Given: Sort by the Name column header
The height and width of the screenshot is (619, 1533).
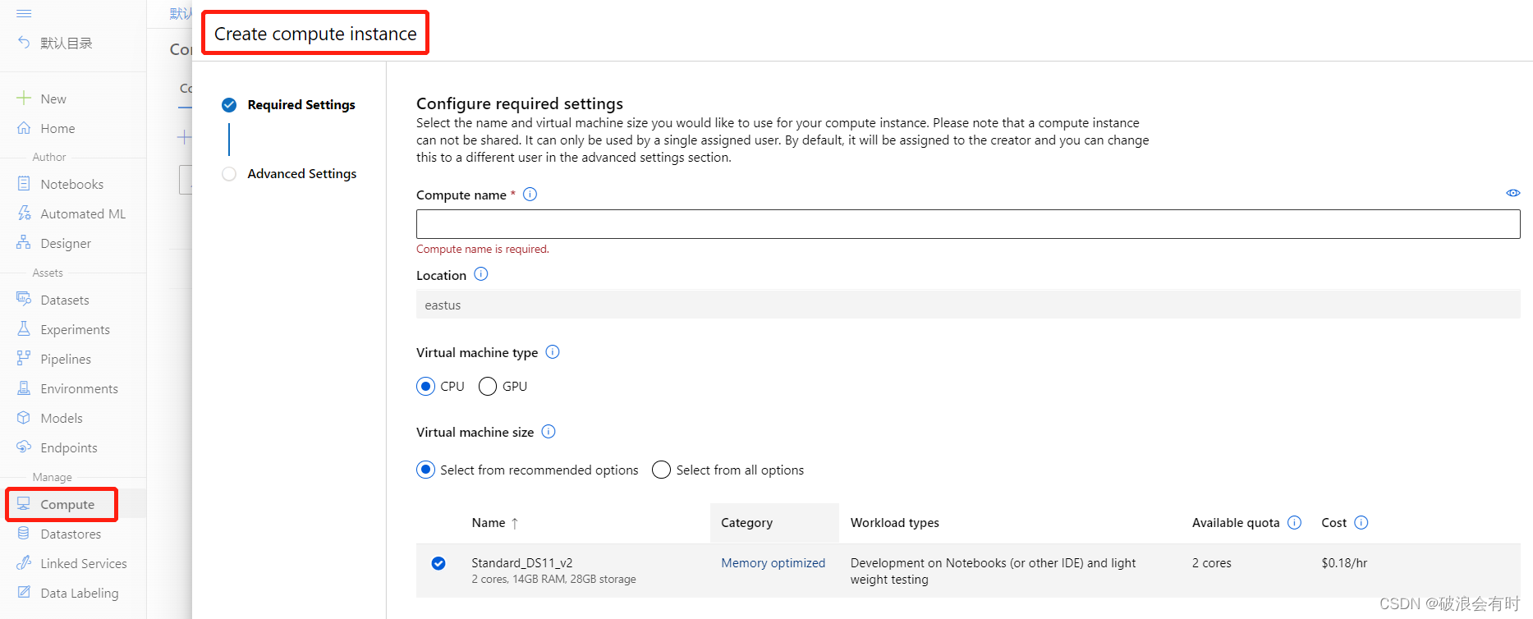Looking at the screenshot, I should coord(489,523).
